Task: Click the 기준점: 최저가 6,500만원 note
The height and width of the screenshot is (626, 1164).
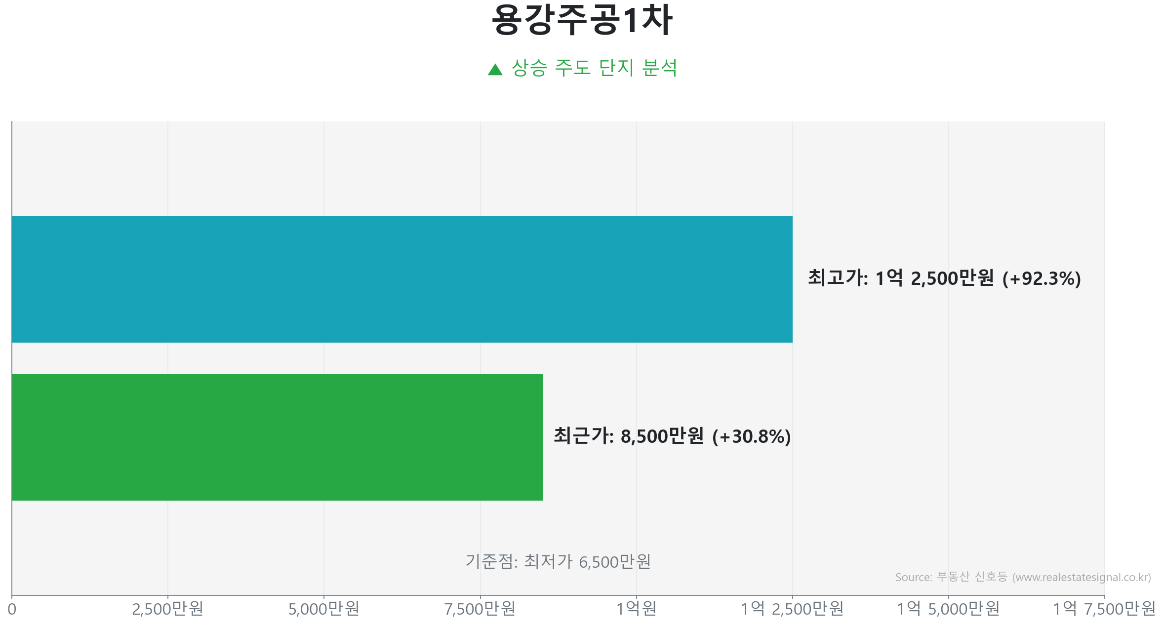Action: [558, 562]
